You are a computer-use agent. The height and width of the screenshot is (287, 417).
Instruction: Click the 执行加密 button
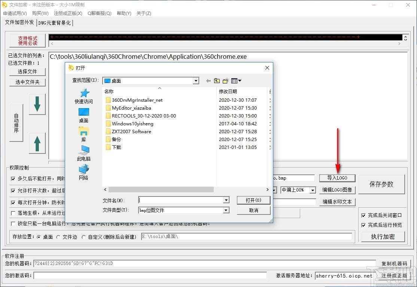tap(383, 236)
